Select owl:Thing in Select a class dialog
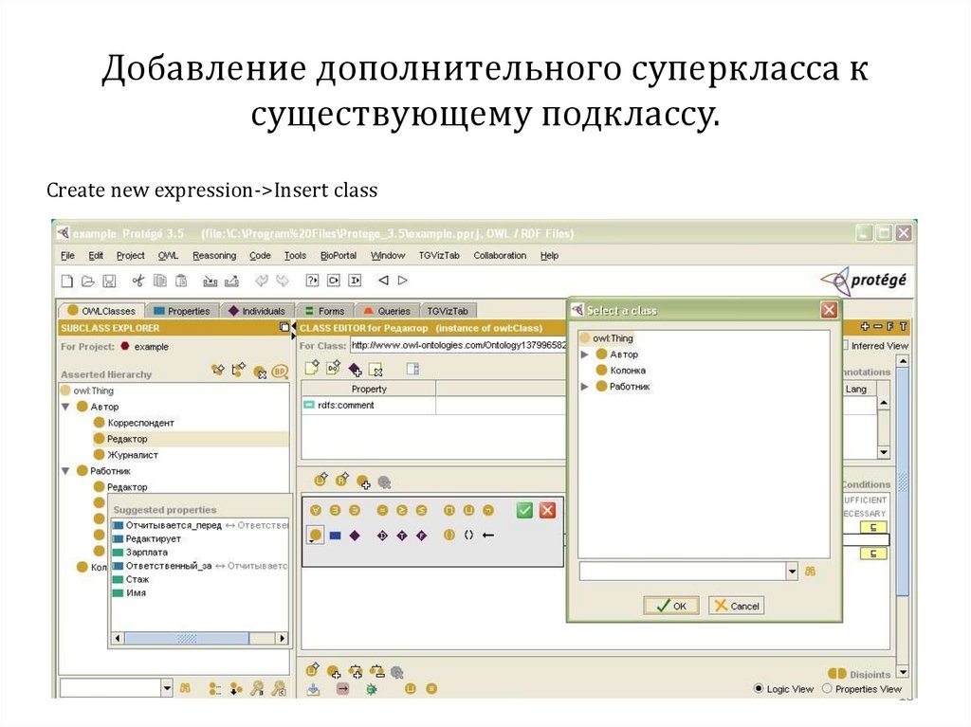 click(x=607, y=338)
